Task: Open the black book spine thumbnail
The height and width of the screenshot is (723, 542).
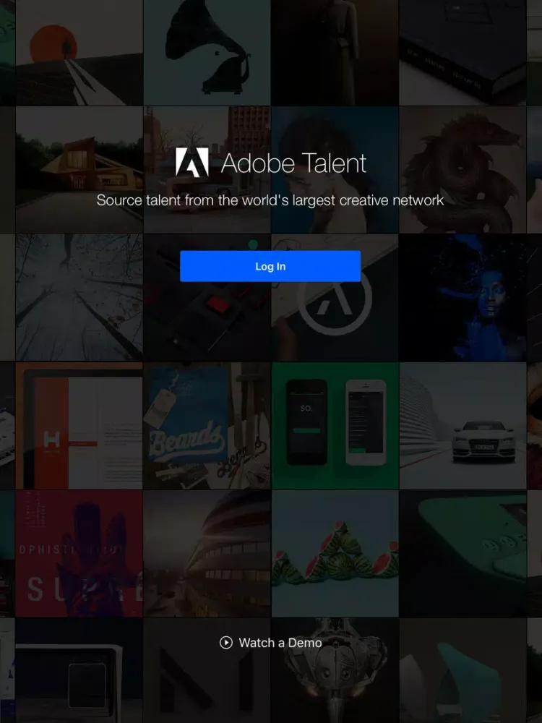Action: coord(463,53)
